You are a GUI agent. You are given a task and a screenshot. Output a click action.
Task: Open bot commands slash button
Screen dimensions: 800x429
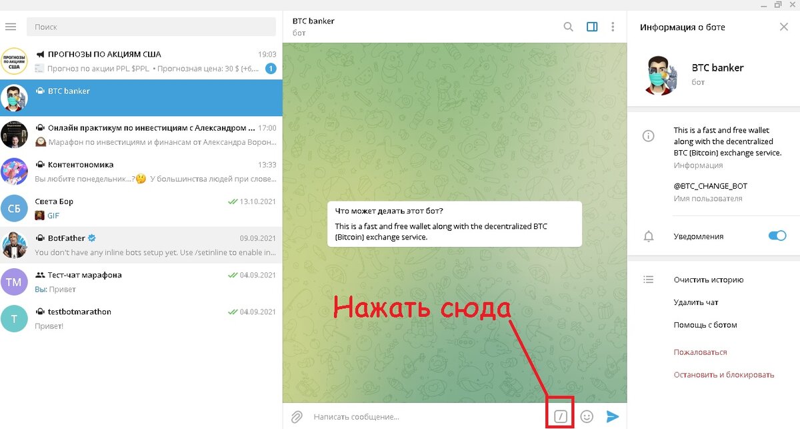(x=561, y=417)
